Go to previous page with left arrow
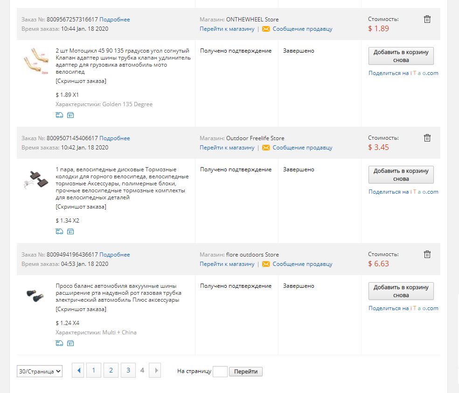The width and height of the screenshot is (459, 393). coord(78,370)
